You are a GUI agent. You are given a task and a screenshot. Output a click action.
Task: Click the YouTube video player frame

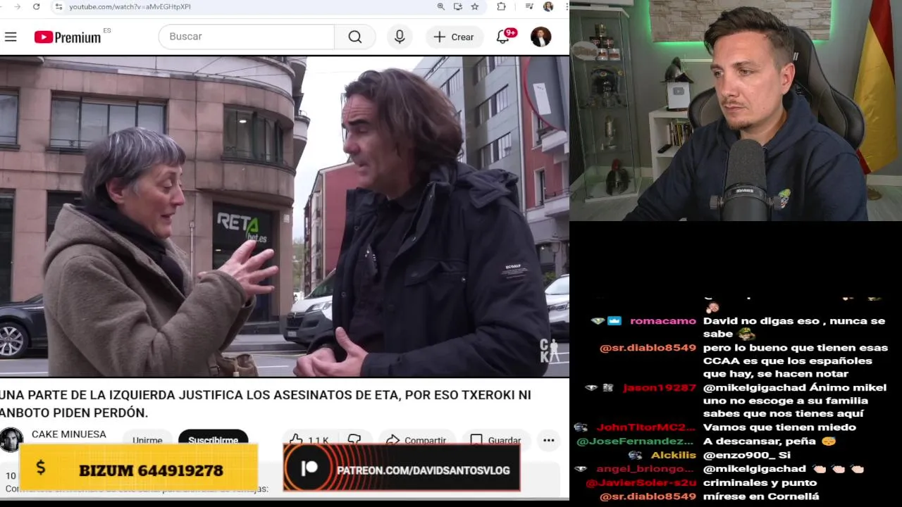tap(285, 216)
